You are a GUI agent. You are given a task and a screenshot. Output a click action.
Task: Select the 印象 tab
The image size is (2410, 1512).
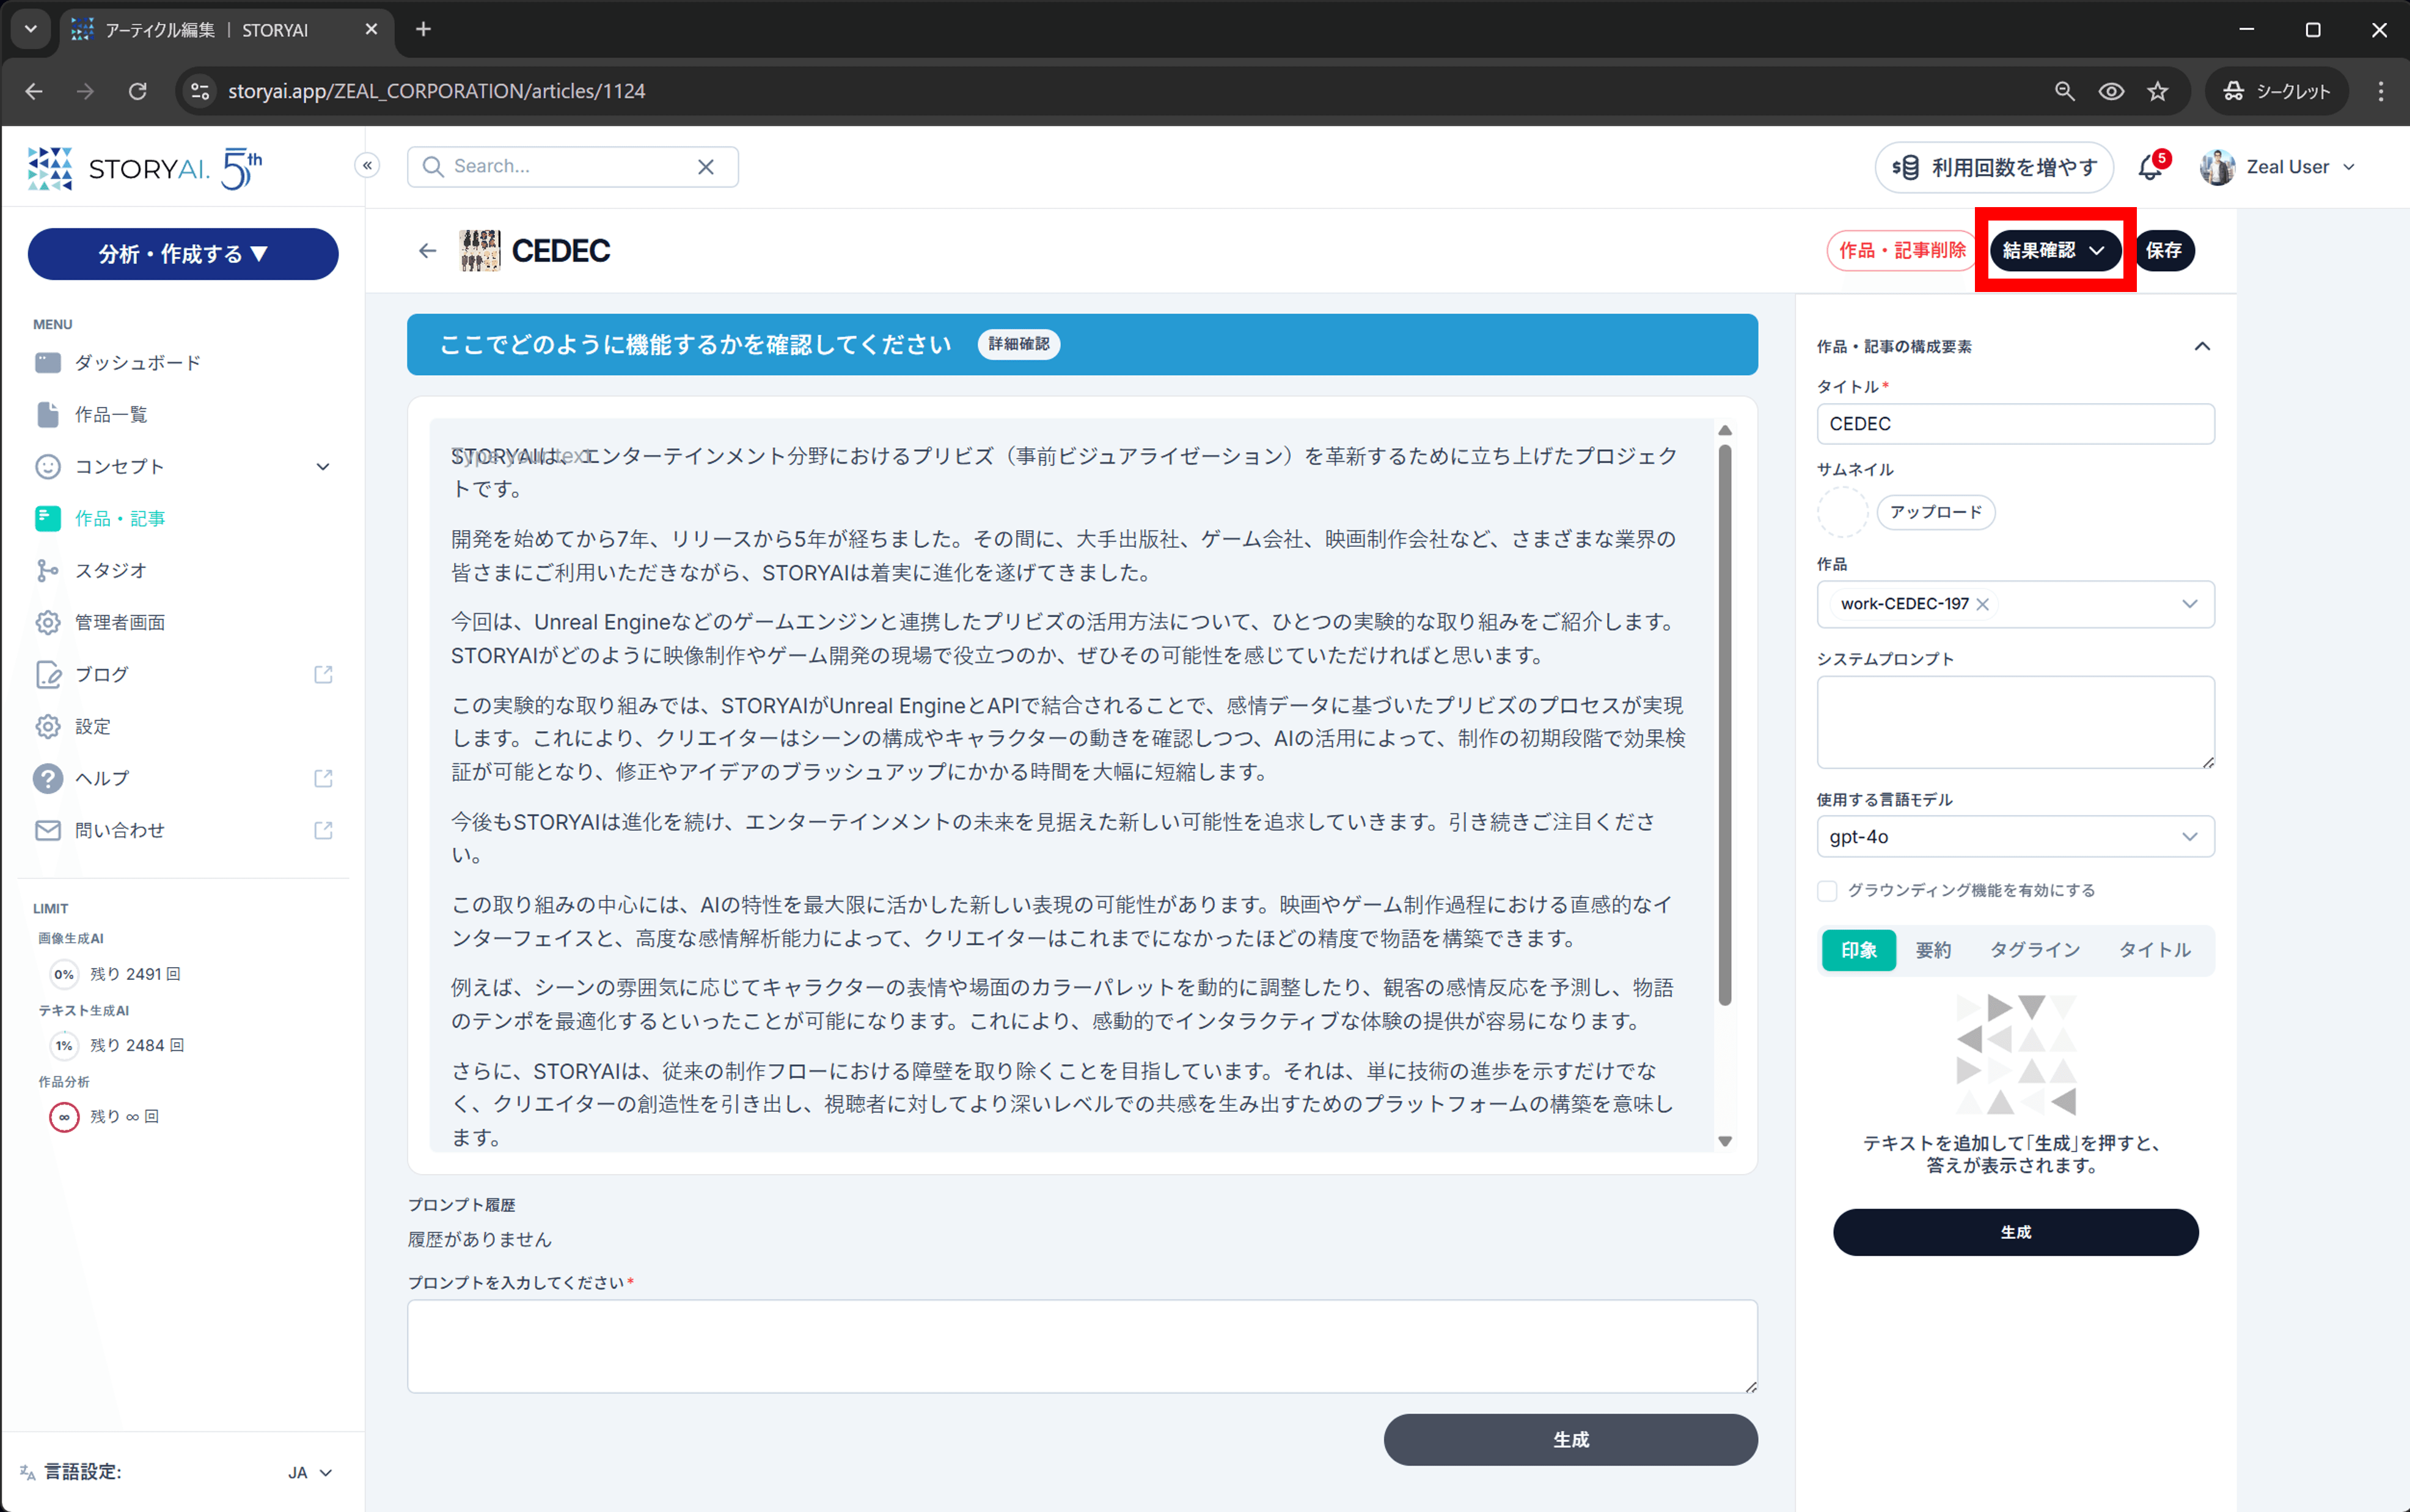(x=1858, y=950)
